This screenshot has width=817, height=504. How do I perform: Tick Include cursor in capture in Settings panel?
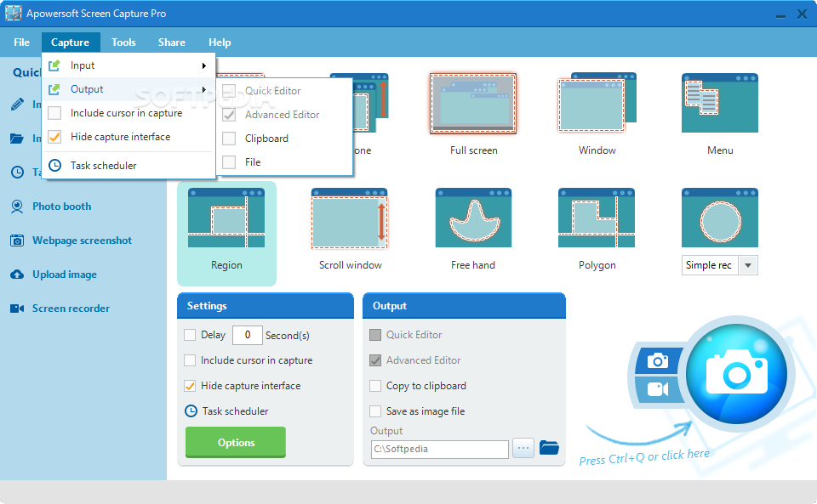coord(190,360)
